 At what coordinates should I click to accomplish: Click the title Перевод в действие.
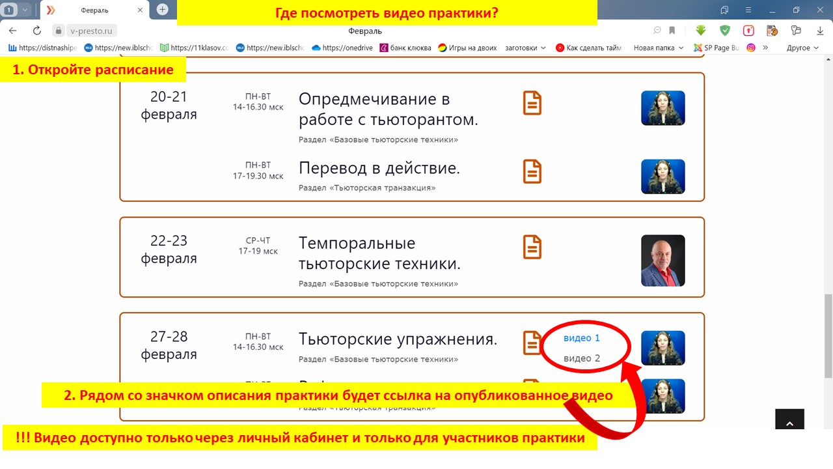click(379, 168)
